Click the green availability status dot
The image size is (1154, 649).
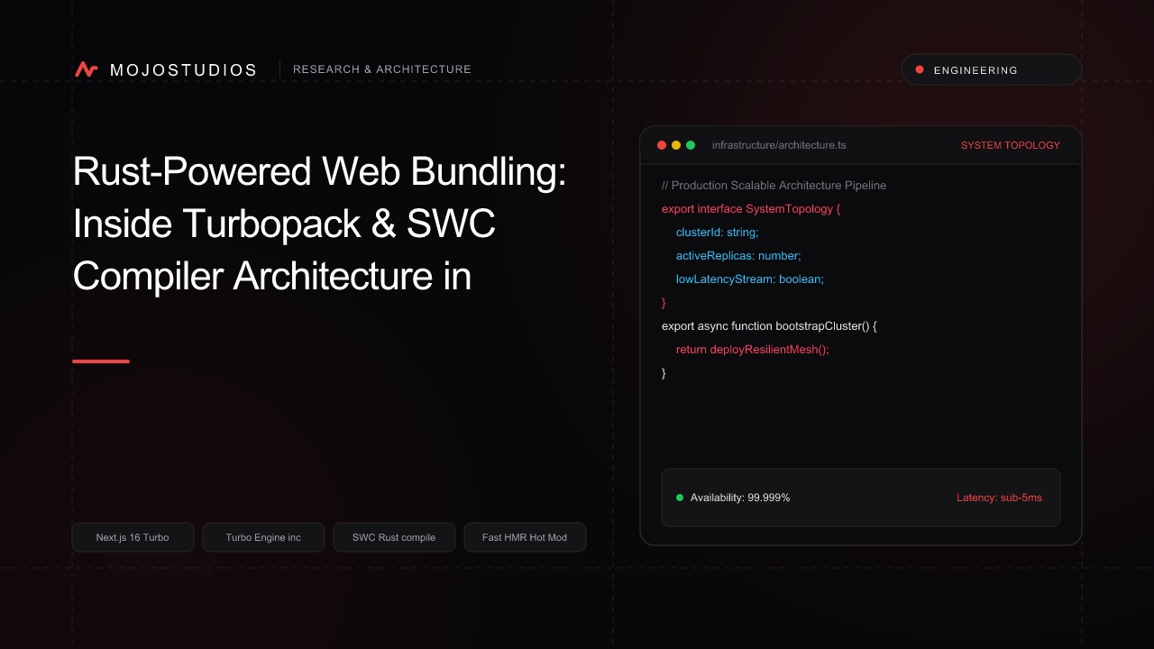[680, 498]
